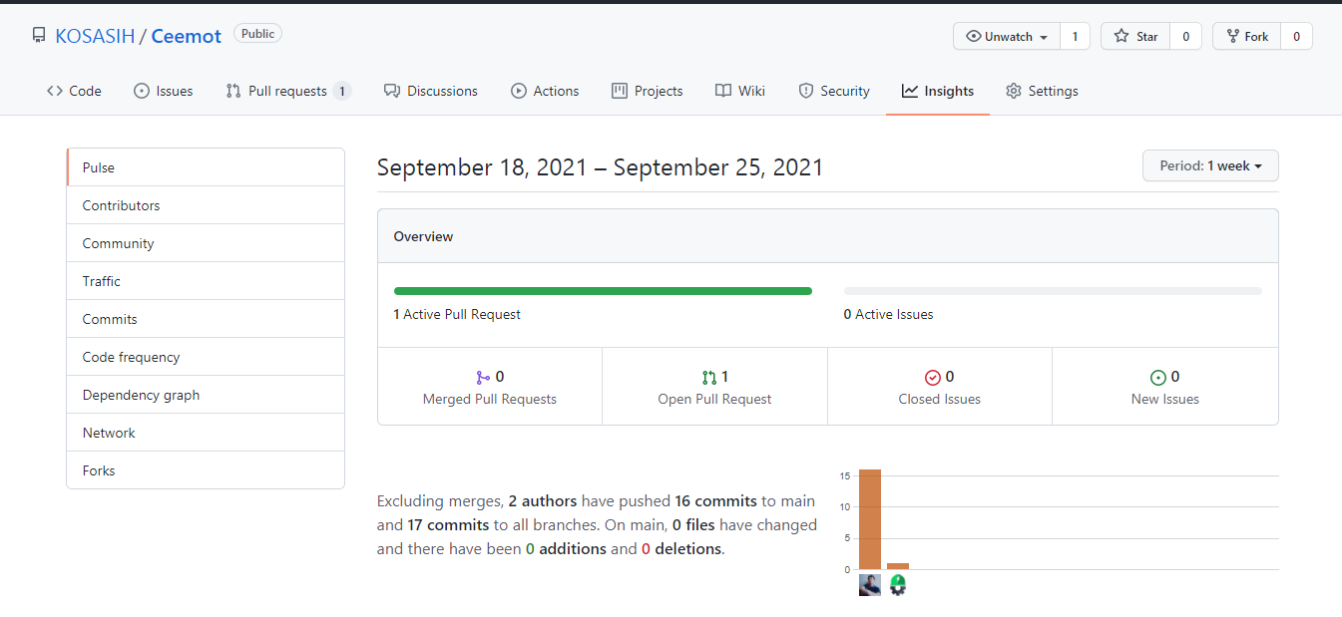1342x617 pixels.
Task: Click the Closed Issues link
Action: click(940, 387)
